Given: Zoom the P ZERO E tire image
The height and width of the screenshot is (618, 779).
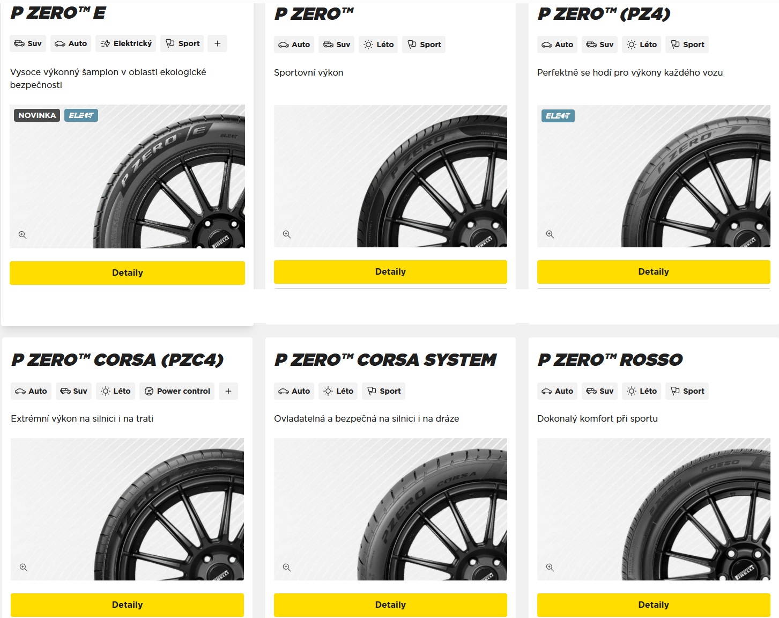Looking at the screenshot, I should click(23, 235).
